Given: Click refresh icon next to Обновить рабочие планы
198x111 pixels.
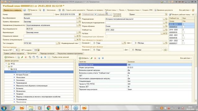Looking at the screenshot, I should point(193,14).
